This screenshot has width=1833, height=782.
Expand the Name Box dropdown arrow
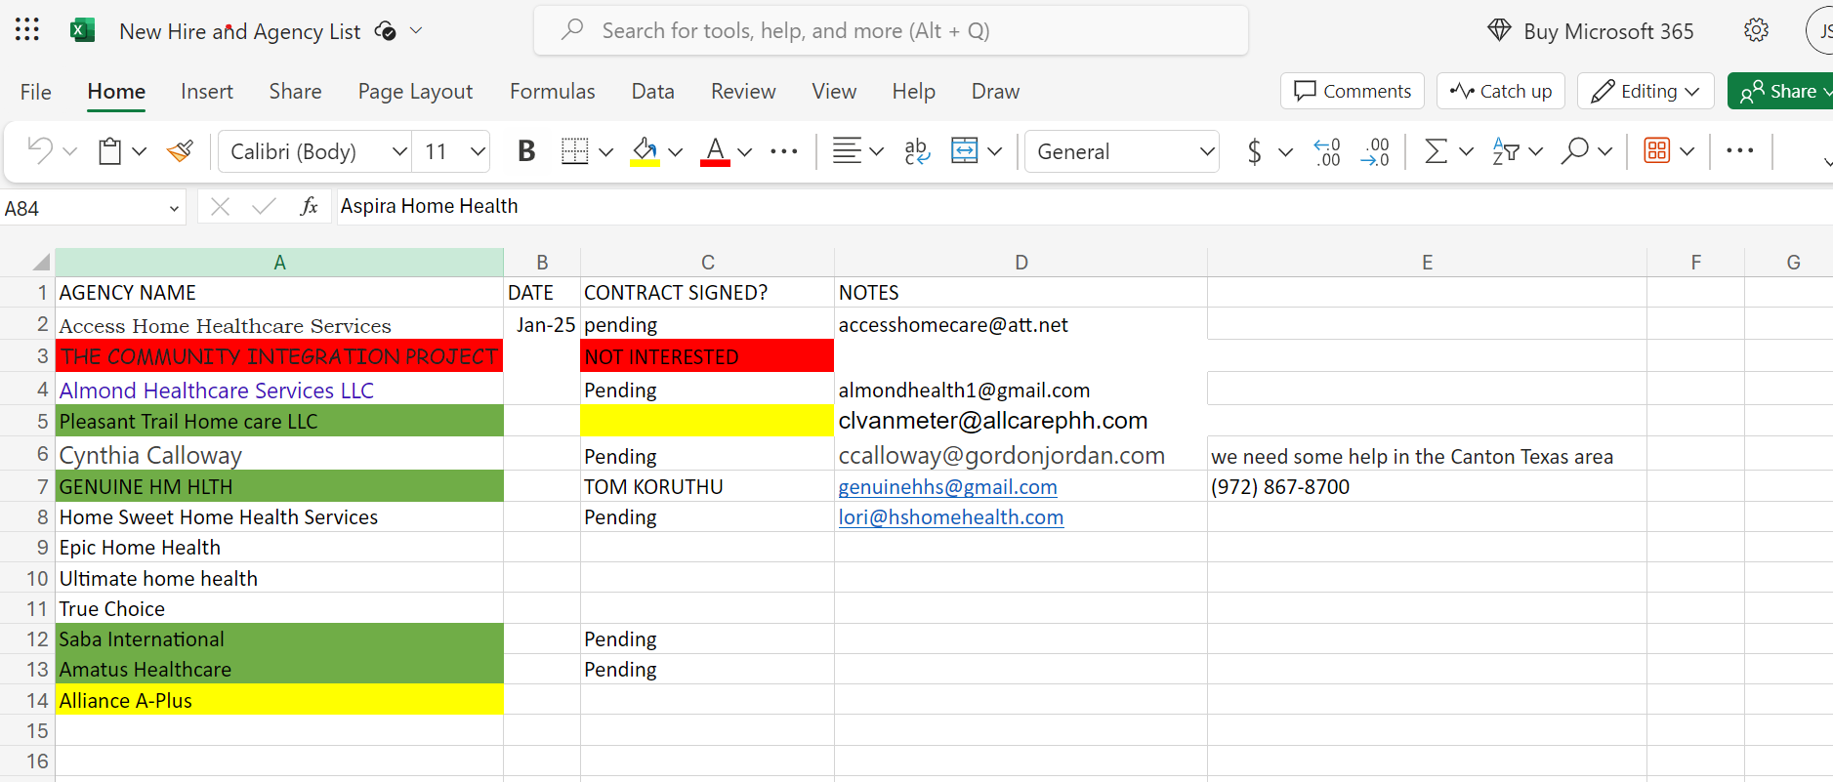click(x=174, y=208)
